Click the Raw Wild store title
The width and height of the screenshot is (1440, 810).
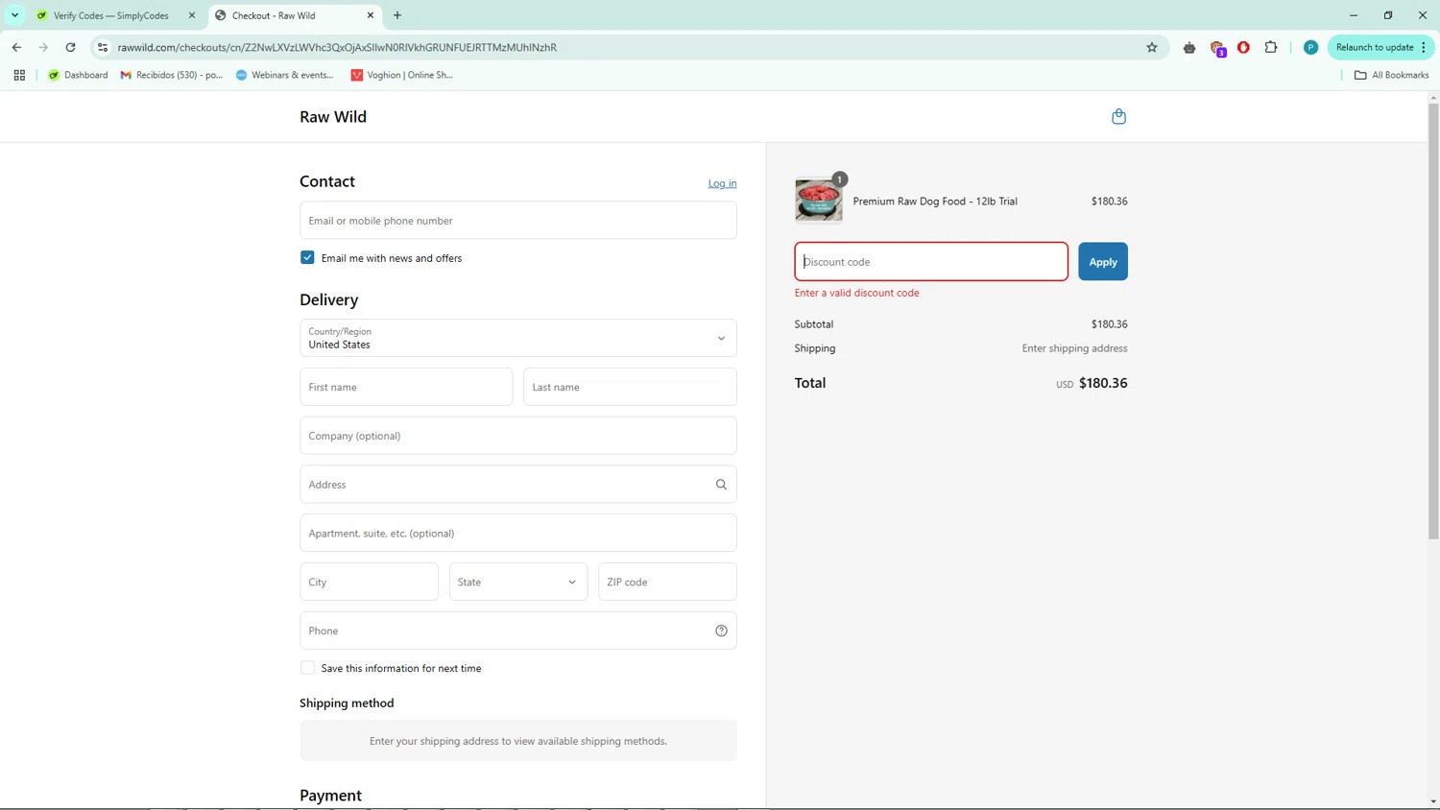point(333,117)
